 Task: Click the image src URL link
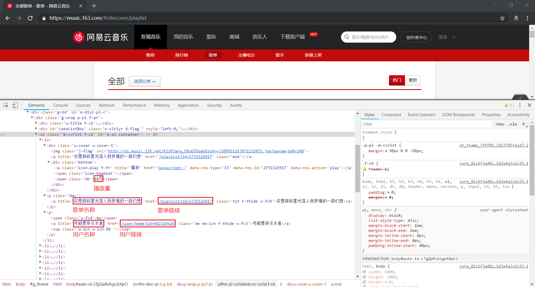point(206,151)
